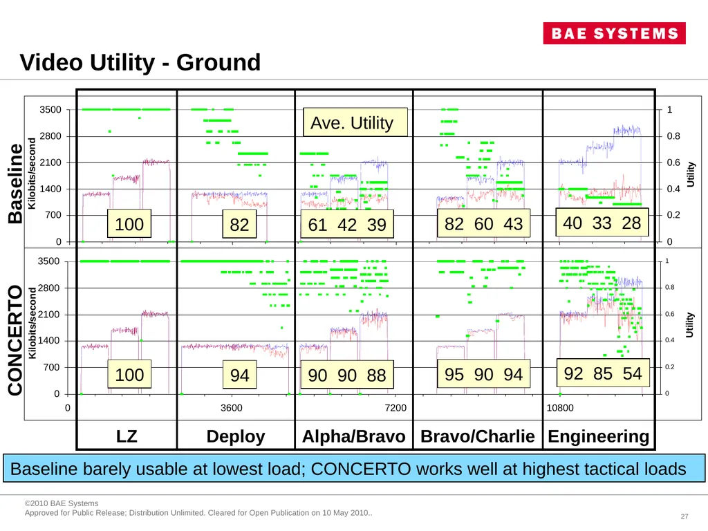This screenshot has width=708, height=531.
Task: Click the "©2010 BAE Systems" copyright line
Action: [x=62, y=503]
